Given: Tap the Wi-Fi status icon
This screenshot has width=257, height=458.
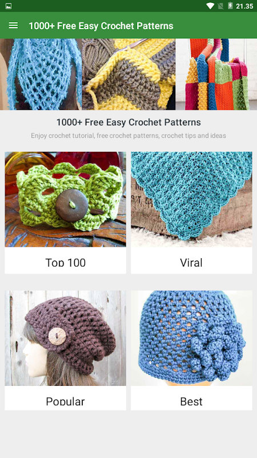Looking at the screenshot, I should (x=210, y=6).
